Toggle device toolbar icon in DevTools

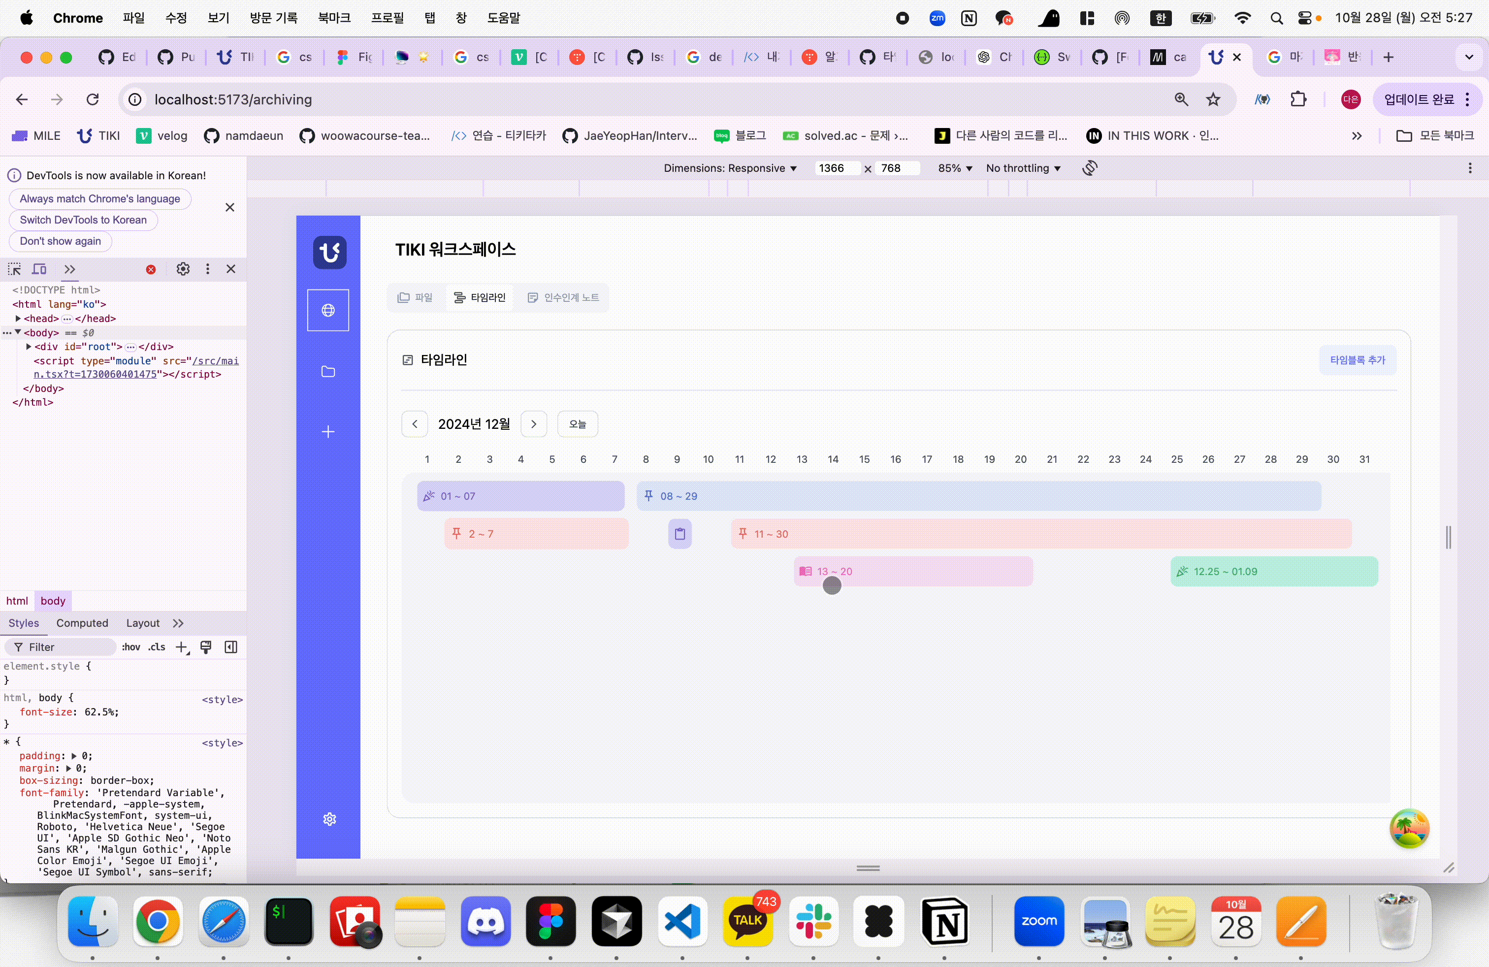point(39,269)
